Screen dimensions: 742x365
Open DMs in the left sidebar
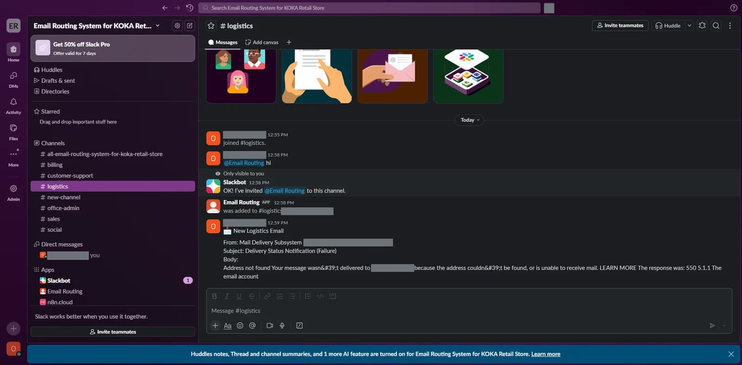[x=13, y=79]
